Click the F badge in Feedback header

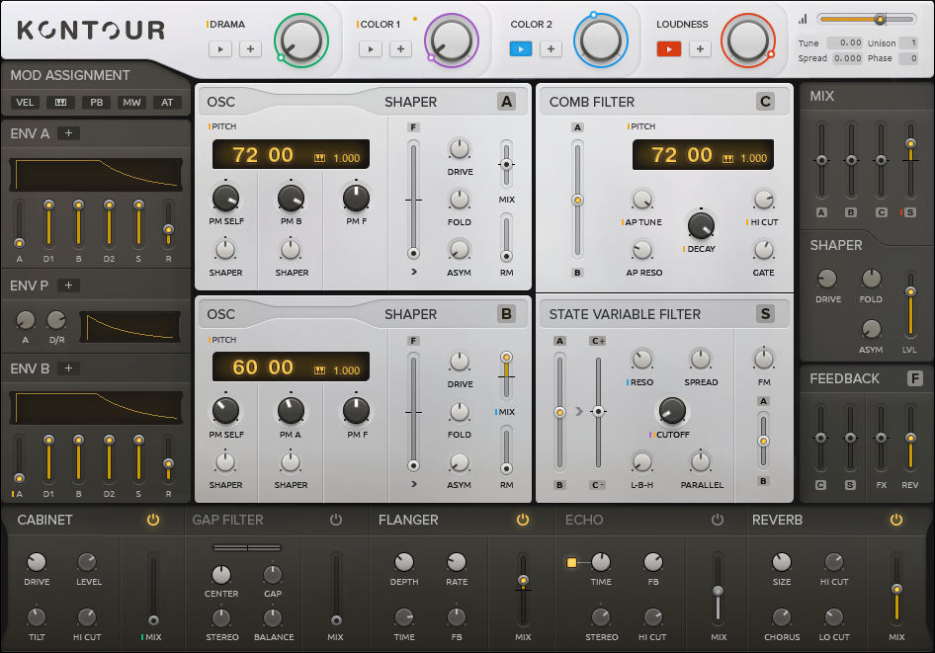(x=915, y=378)
